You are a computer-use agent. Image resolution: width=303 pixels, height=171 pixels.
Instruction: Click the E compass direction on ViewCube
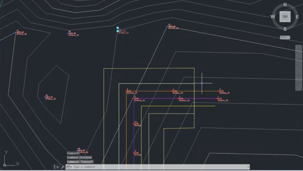point(297,17)
